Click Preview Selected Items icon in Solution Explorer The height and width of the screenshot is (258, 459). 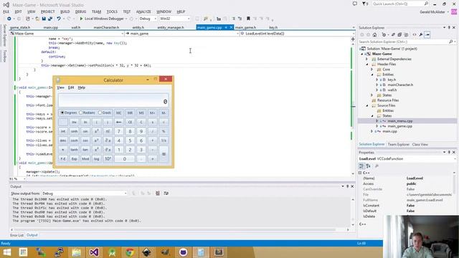[x=427, y=34]
